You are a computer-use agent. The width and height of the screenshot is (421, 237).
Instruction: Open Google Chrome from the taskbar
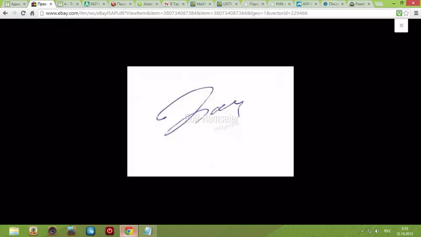pos(129,231)
